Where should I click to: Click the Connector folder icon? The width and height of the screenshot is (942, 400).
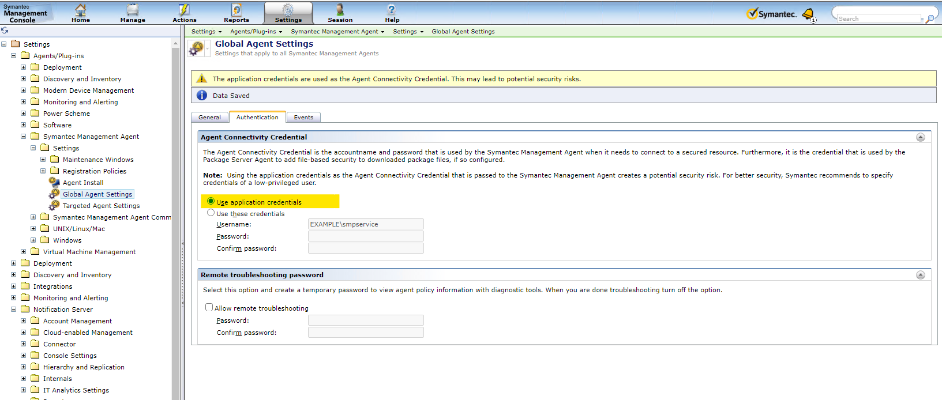[x=35, y=344]
